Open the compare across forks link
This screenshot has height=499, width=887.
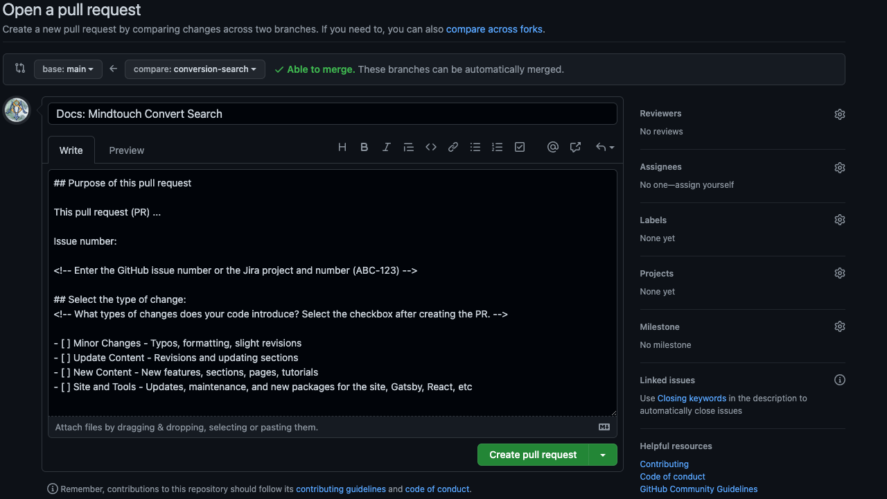point(494,29)
